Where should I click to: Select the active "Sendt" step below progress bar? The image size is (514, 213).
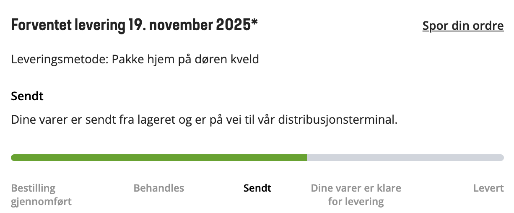point(257,188)
